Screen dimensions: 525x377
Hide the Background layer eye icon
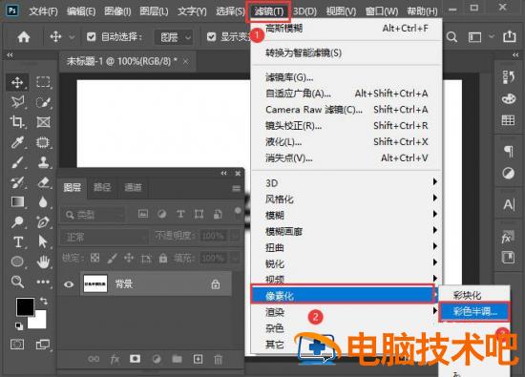(x=69, y=284)
